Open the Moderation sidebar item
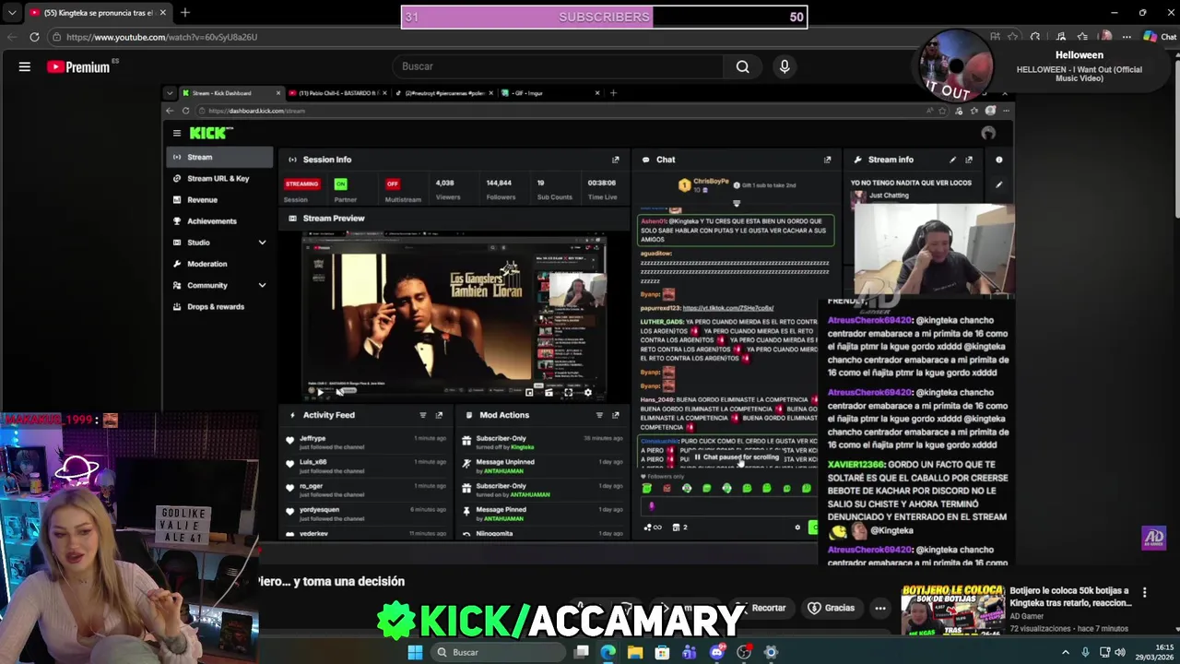 [x=219, y=264]
